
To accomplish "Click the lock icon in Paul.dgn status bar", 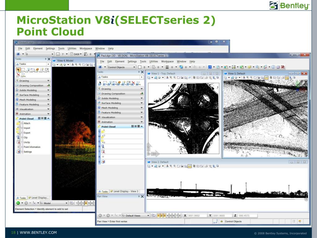I will tap(221, 221).
